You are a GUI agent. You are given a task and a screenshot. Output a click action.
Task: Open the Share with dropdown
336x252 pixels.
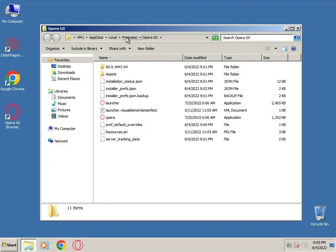(120, 49)
